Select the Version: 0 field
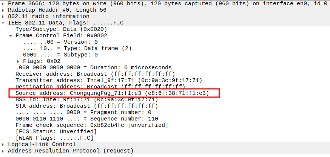 [60, 42]
